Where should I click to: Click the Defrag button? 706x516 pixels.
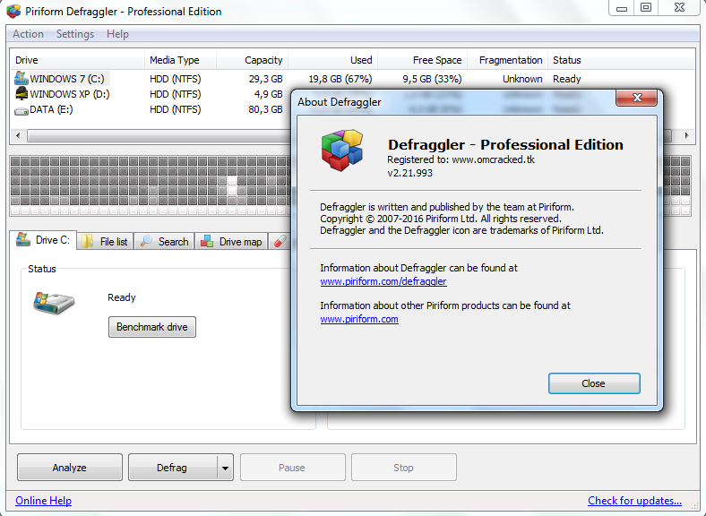(172, 468)
